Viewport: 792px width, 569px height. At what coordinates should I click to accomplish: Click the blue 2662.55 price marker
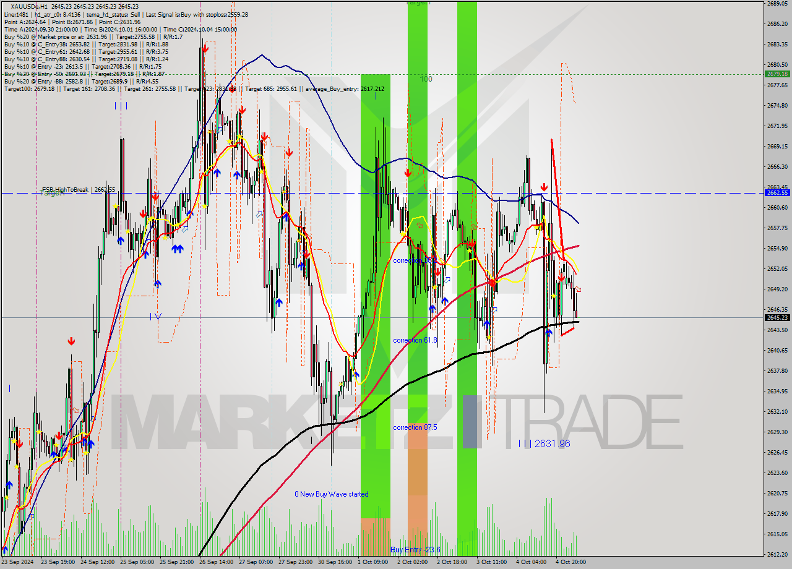[x=777, y=193]
